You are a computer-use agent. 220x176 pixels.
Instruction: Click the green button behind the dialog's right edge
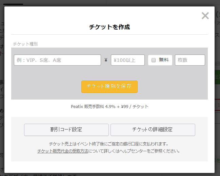point(217,77)
